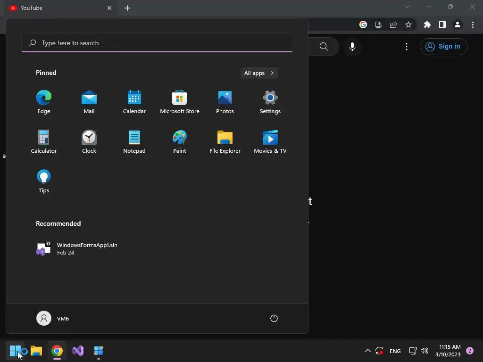Expand the All apps list
This screenshot has height=362, width=483.
coord(259,73)
